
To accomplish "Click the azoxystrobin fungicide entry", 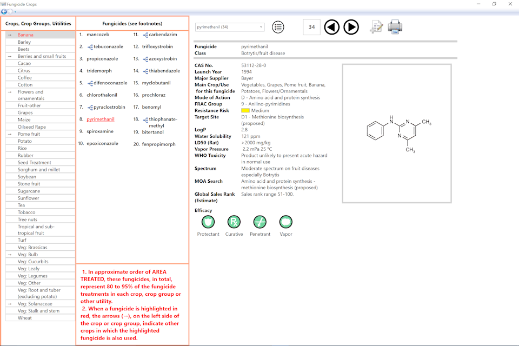I will tap(163, 59).
